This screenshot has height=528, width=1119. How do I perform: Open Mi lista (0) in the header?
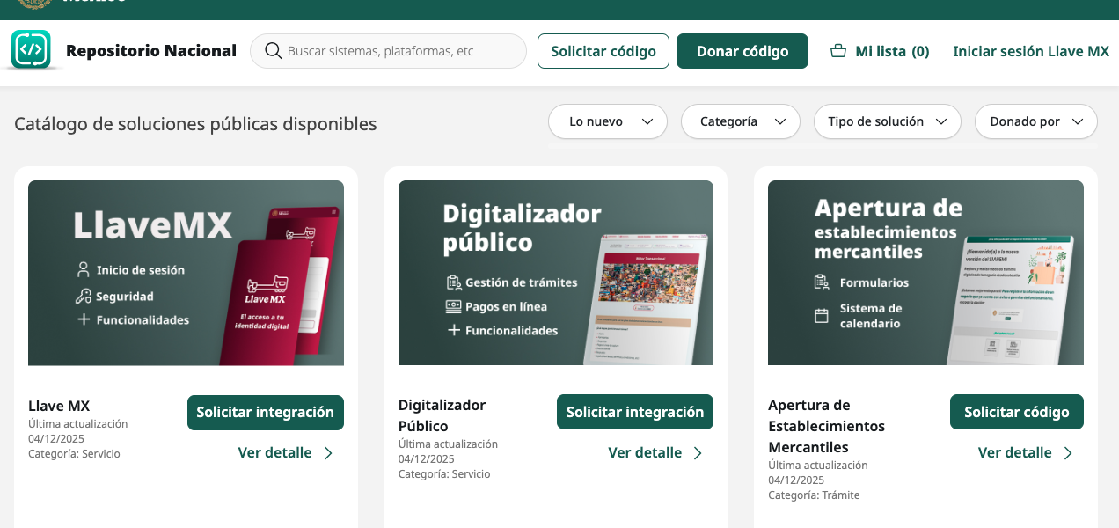point(891,51)
